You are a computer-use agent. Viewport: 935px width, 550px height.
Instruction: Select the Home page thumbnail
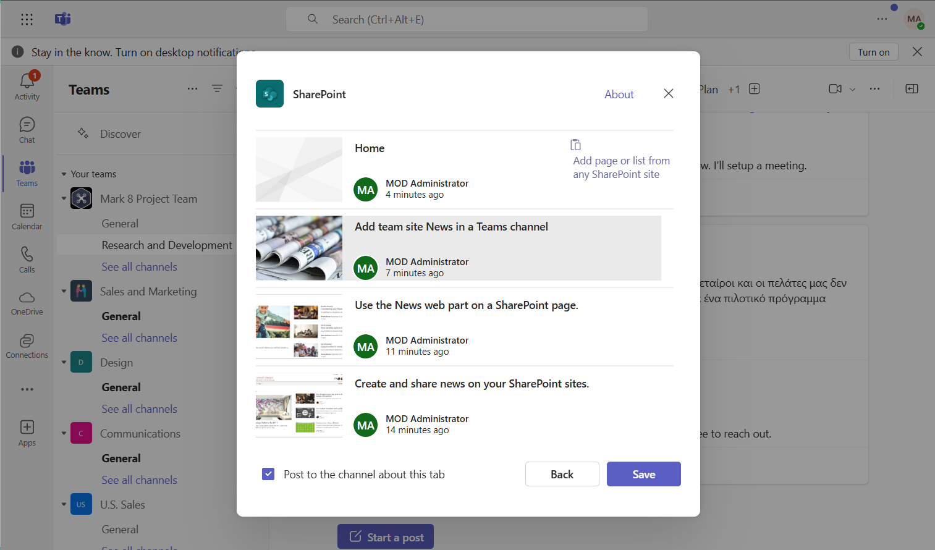coord(299,169)
